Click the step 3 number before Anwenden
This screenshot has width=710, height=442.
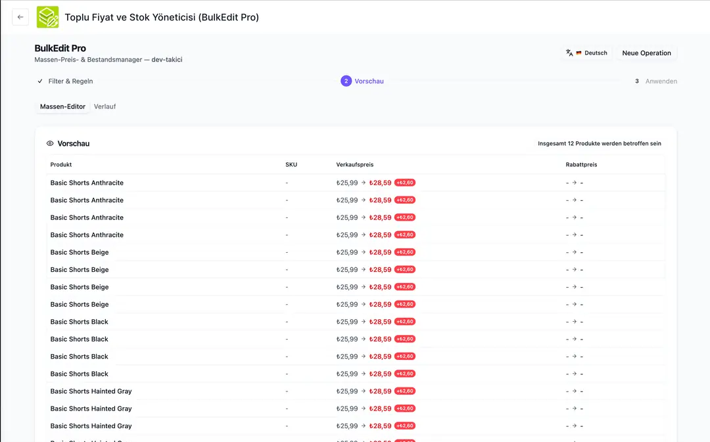[x=636, y=81]
